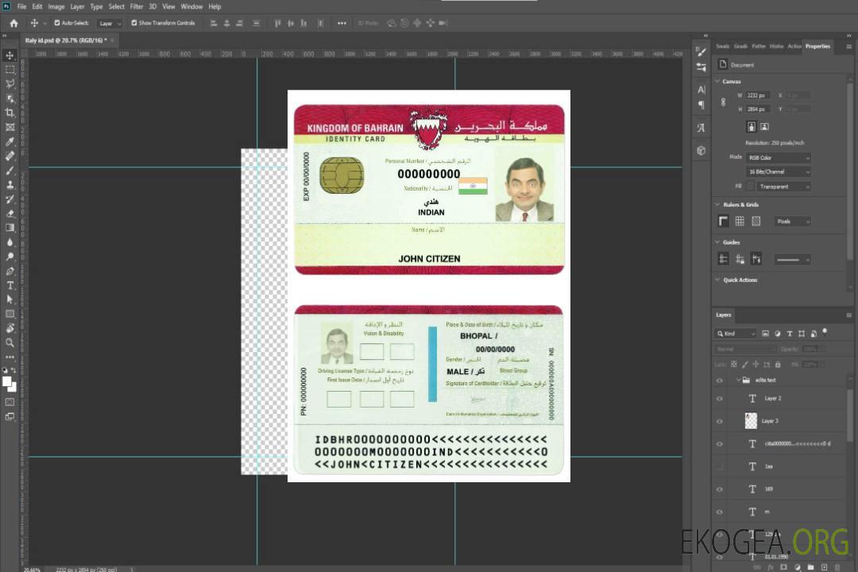Click the foreground color swatch
Viewport: 858px width, 572px height.
7,381
